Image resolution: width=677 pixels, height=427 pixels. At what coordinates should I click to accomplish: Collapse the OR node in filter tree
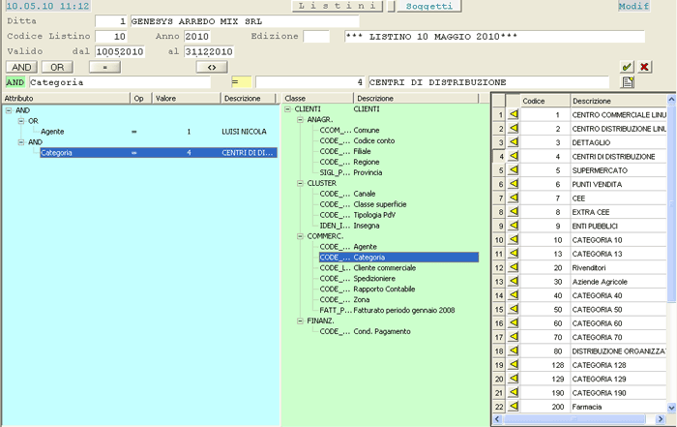(20, 121)
